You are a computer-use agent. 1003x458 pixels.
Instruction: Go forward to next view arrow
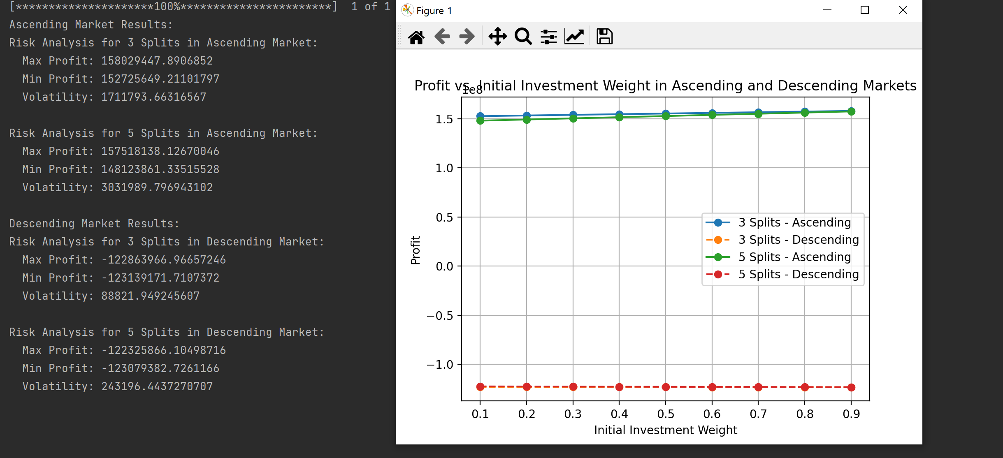(x=467, y=37)
